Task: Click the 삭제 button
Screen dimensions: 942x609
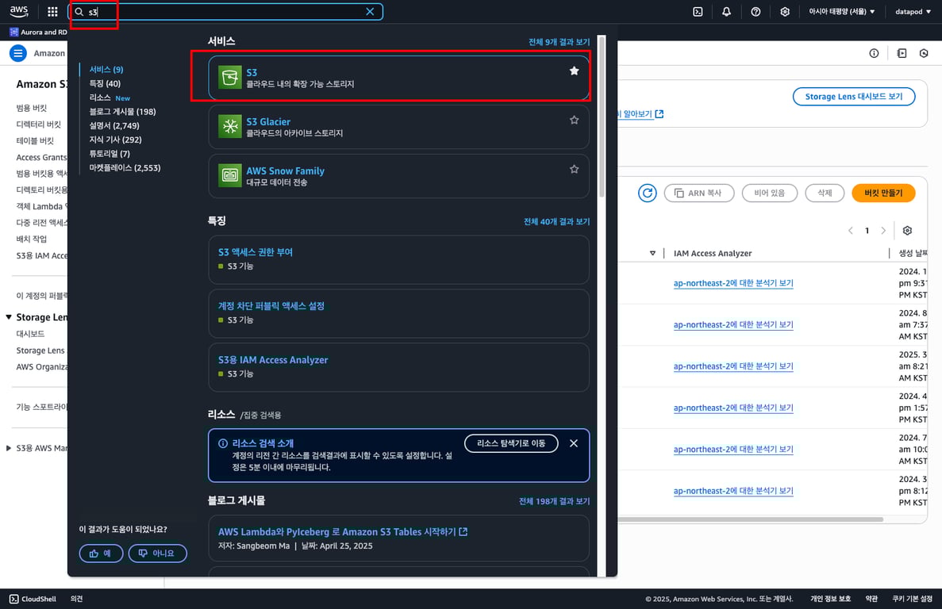Action: click(x=825, y=193)
